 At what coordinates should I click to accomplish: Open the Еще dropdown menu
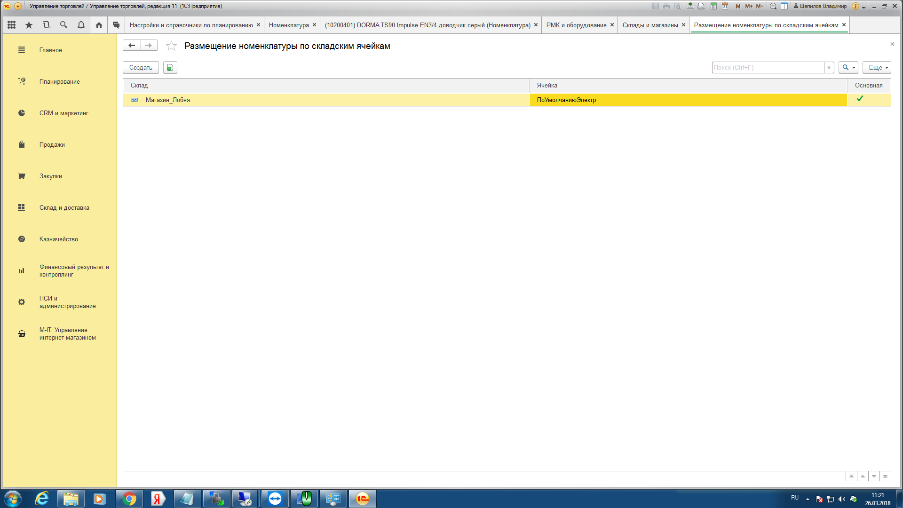click(877, 68)
